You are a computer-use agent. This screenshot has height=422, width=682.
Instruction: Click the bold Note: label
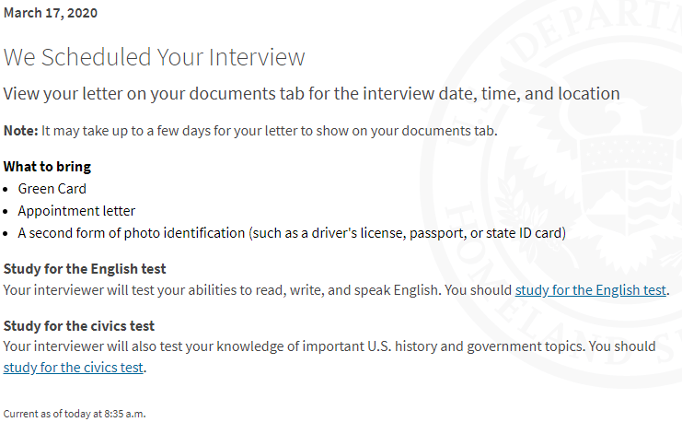pos(20,131)
